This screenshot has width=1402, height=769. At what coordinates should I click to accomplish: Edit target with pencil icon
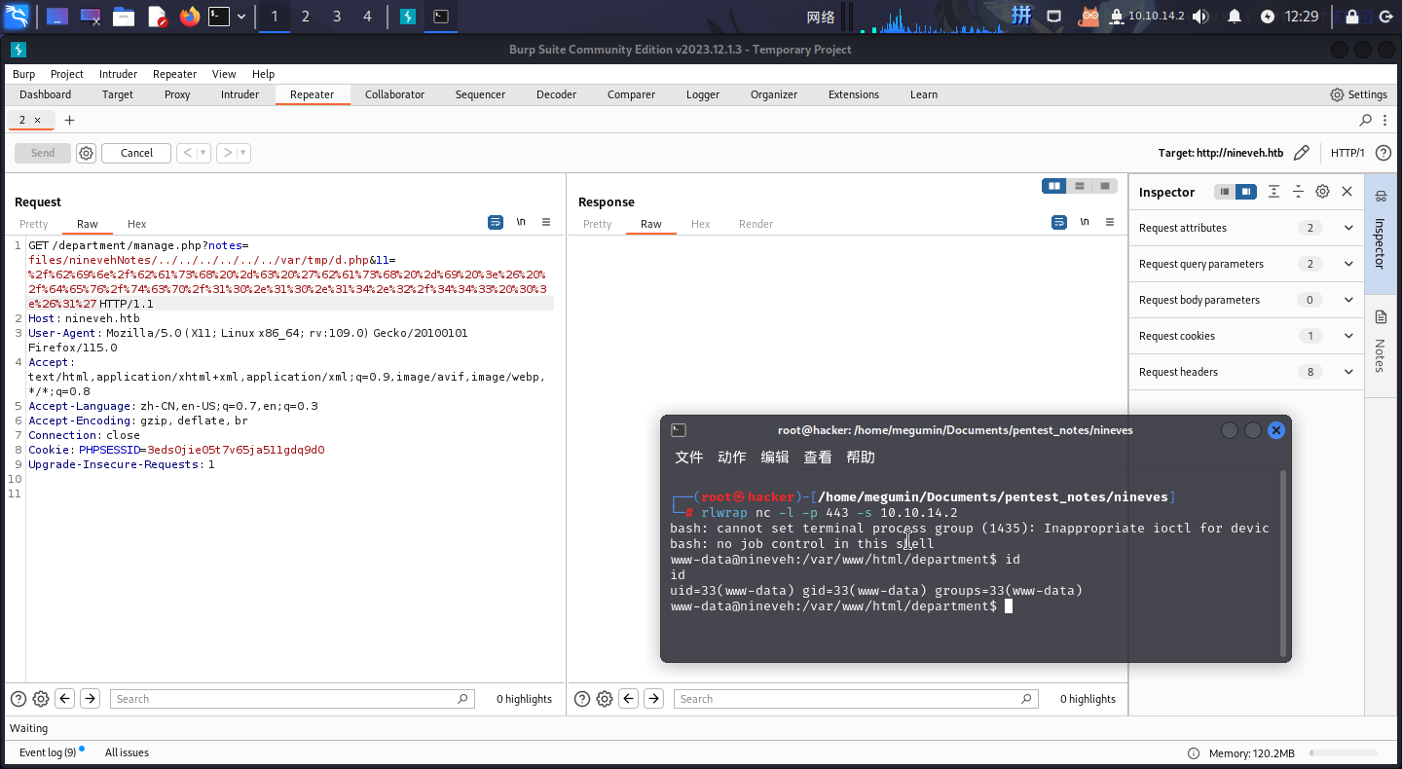tap(1302, 153)
